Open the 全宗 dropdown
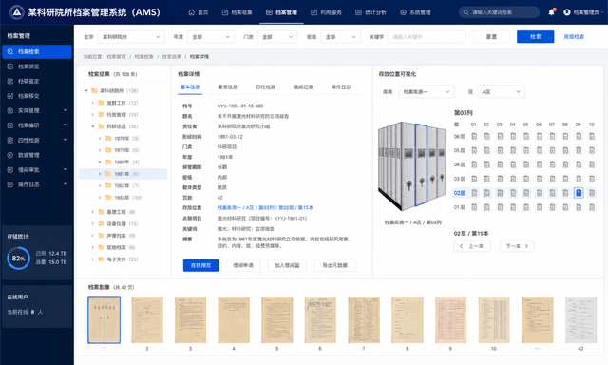 131,37
